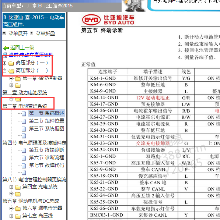This screenshot has width=220, height=220.
Task: Open the 高压部分（一）folder icon
Action: (x=11, y=63)
